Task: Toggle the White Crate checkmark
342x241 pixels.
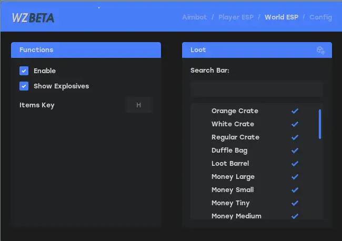Action: click(295, 124)
